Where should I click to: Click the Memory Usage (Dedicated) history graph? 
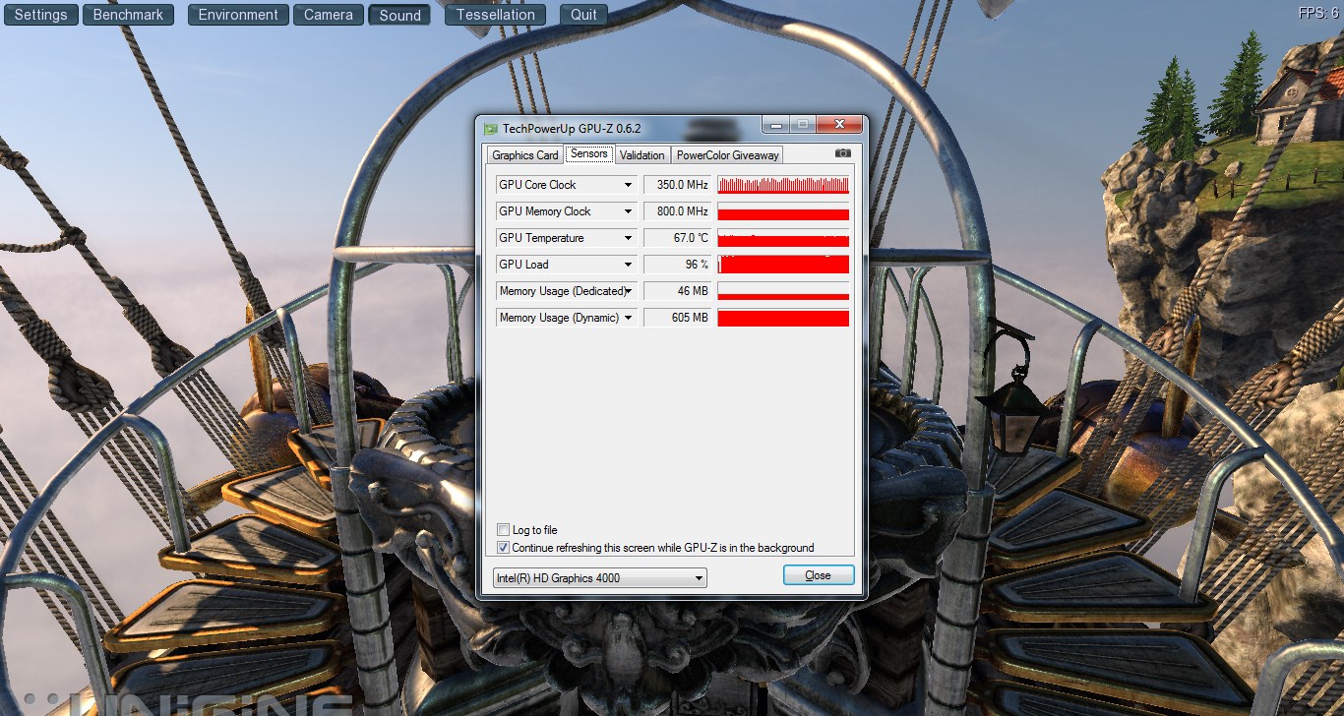[783, 291]
